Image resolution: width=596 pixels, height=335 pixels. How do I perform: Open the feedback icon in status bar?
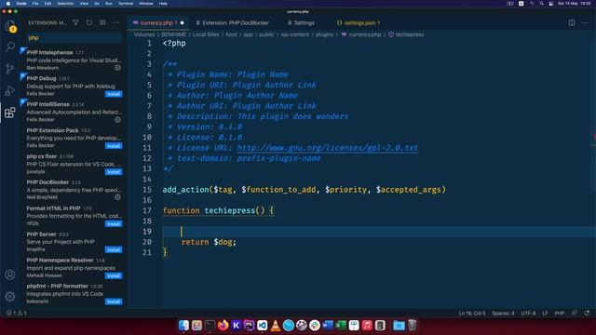click(575, 313)
